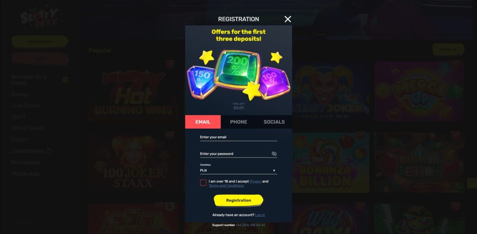This screenshot has height=234, width=477.
Task: Click the Log in link
Action: click(x=260, y=215)
